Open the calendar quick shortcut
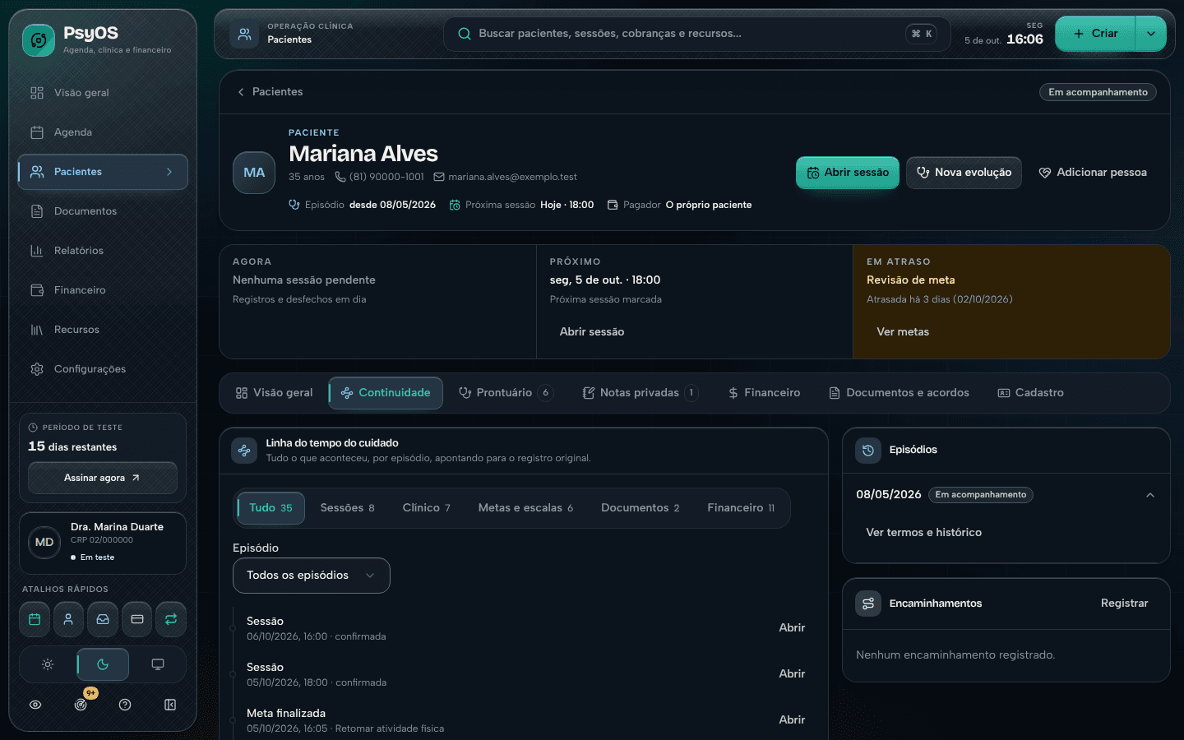The image size is (1184, 740). point(35,619)
